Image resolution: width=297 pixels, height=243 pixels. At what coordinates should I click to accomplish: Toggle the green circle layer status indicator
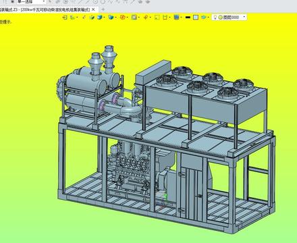pyautogui.click(x=221, y=18)
